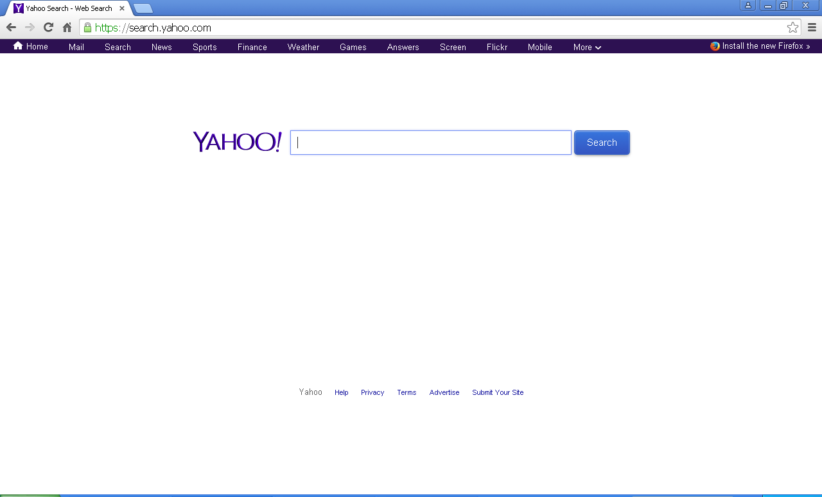The width and height of the screenshot is (822, 497).
Task: Expand the More dropdown menu
Action: point(587,47)
